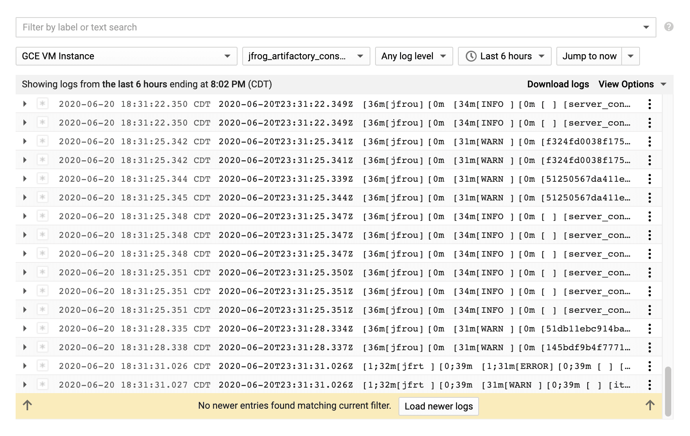Click the 2020-06-20T23:31:25.339Z timestamp
The image size is (690, 436).
coord(286,179)
